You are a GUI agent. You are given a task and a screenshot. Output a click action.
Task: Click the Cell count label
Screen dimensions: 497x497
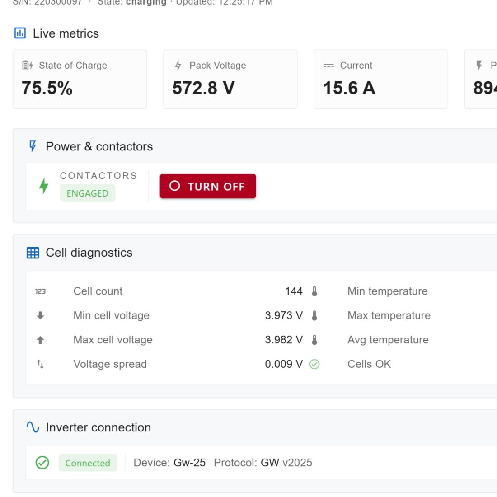click(x=98, y=291)
